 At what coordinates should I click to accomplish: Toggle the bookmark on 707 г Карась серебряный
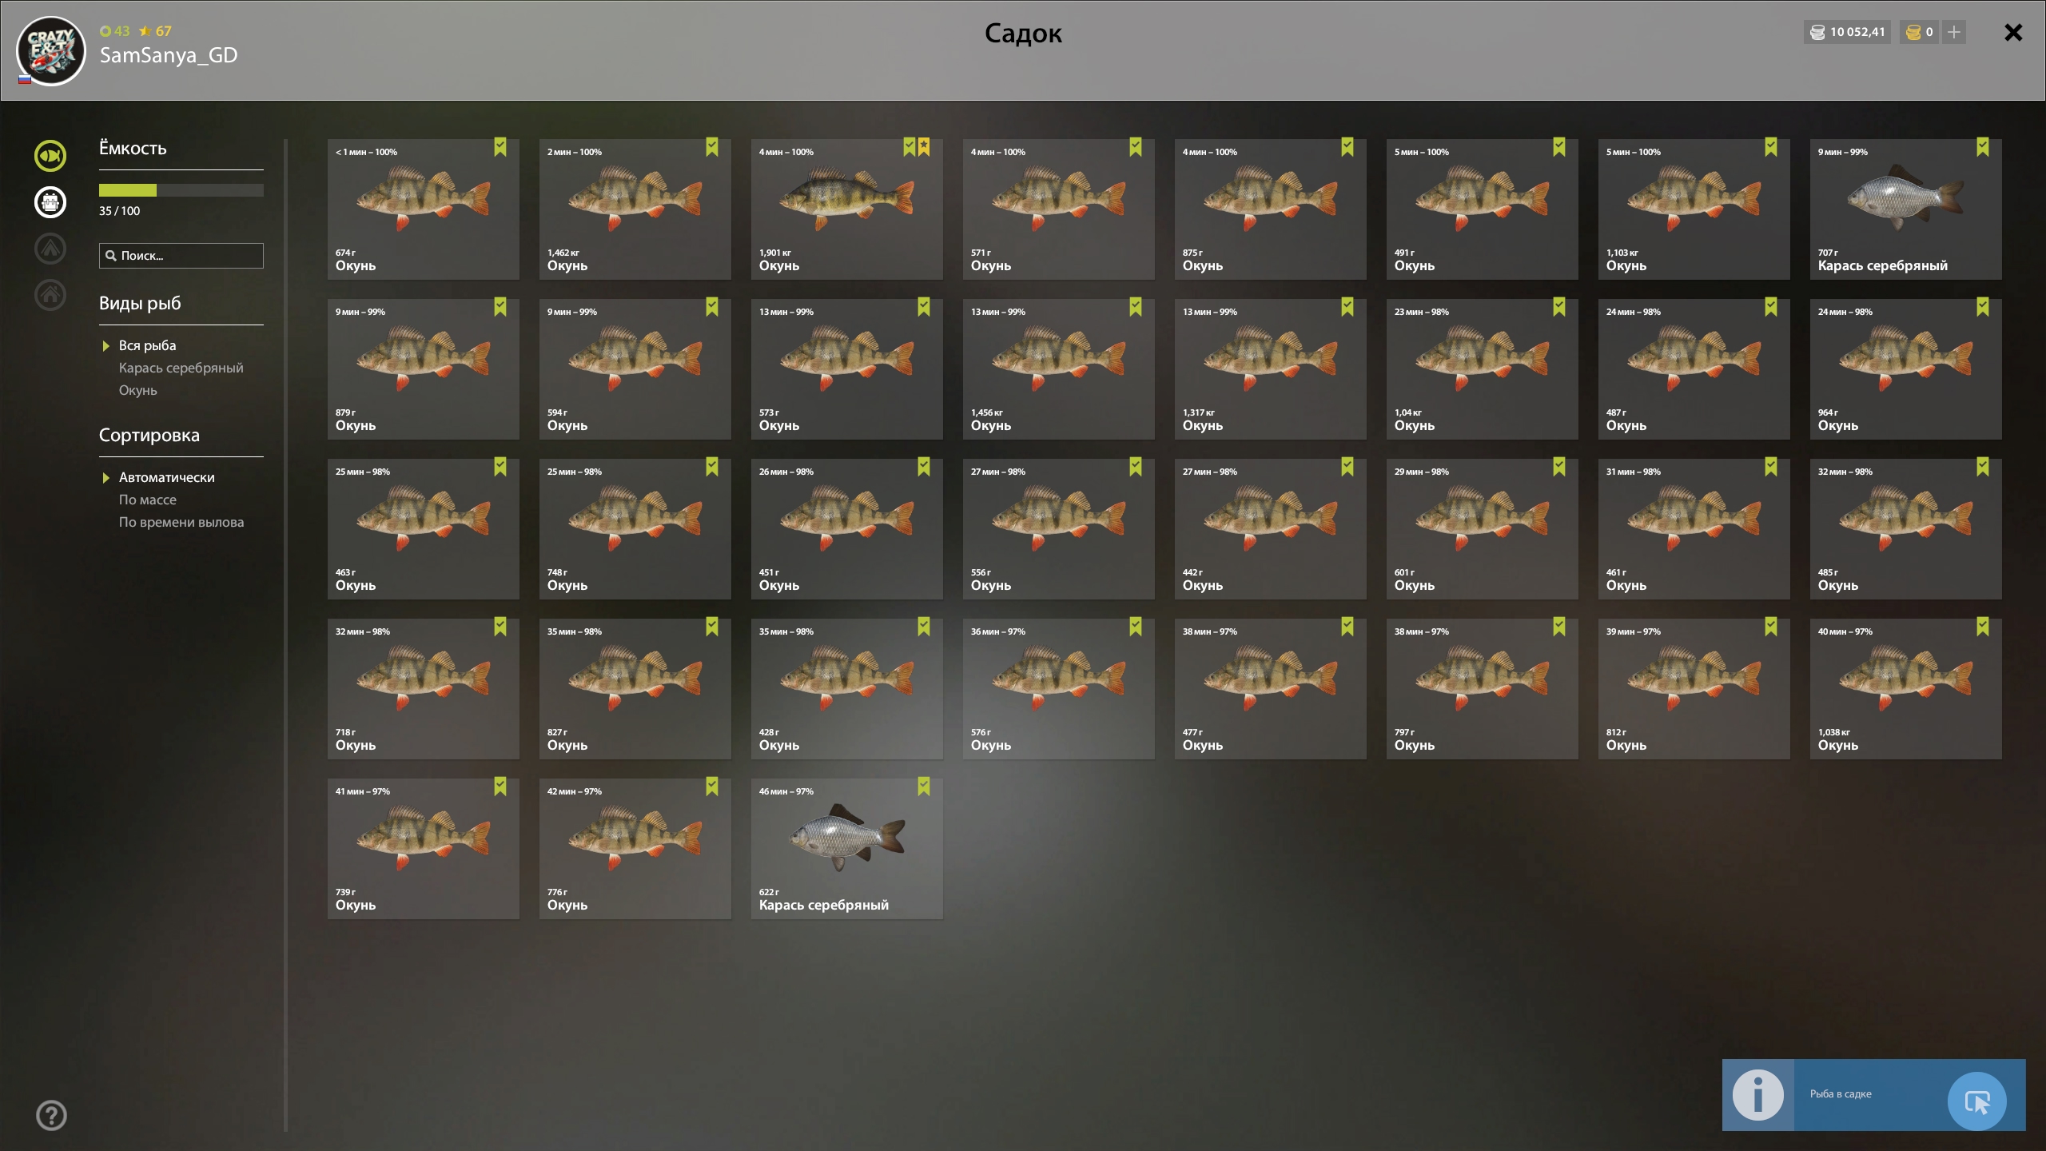tap(1983, 147)
